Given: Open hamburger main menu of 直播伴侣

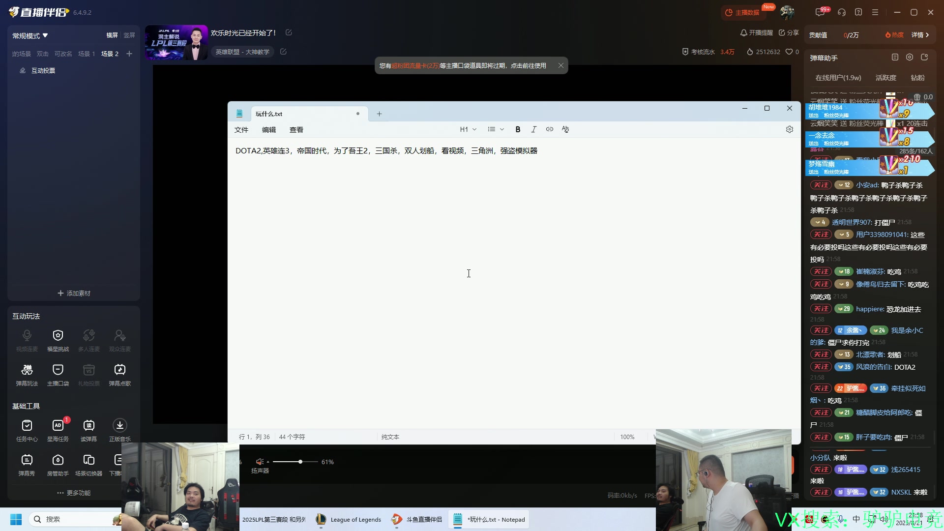Looking at the screenshot, I should [x=875, y=12].
